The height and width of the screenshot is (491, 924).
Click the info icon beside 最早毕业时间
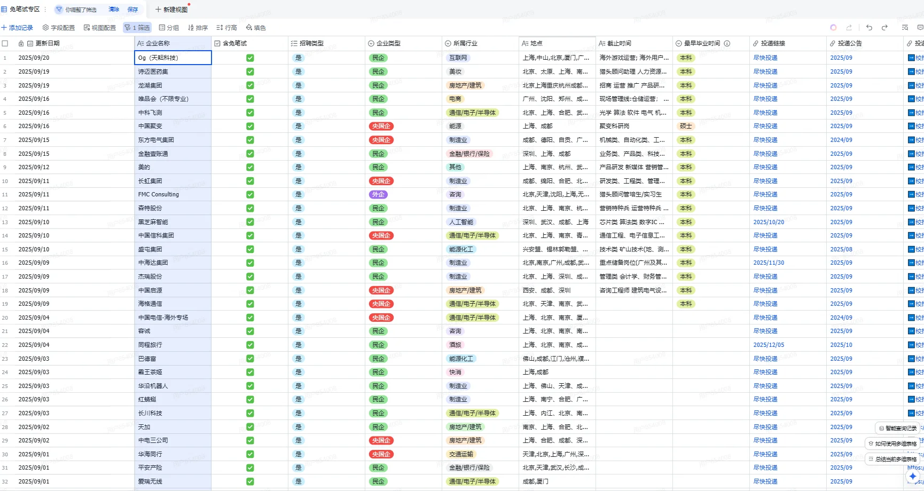tap(727, 44)
